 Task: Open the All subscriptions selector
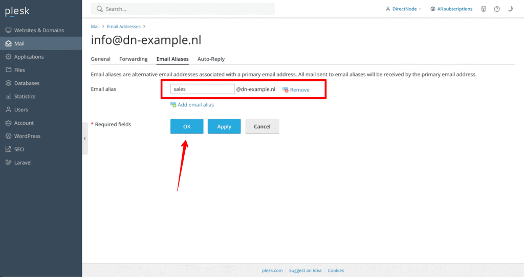pyautogui.click(x=451, y=9)
